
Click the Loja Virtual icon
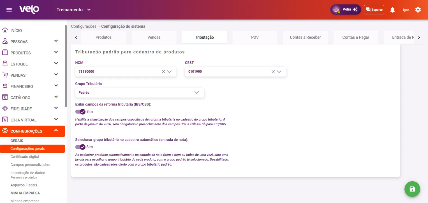5,120
